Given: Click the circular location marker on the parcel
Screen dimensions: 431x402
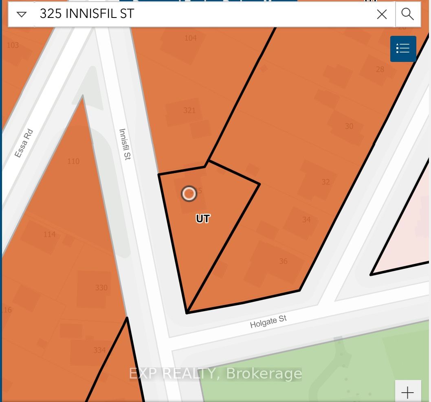Looking at the screenshot, I should tap(189, 194).
